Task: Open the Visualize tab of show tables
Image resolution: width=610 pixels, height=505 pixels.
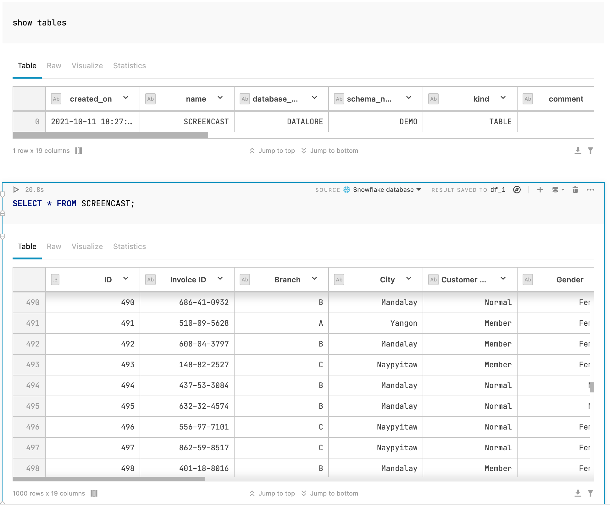Action: click(x=87, y=65)
